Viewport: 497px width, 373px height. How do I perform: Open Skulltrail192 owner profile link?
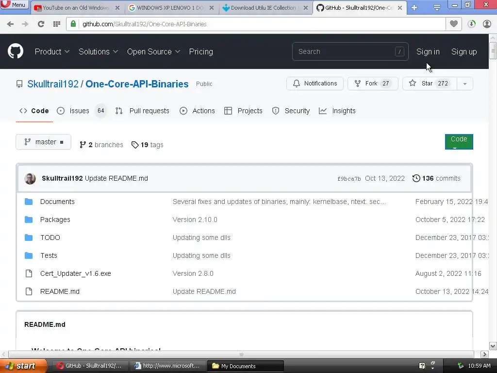point(53,84)
